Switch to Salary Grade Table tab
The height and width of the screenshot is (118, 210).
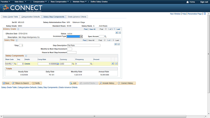tap(10, 17)
